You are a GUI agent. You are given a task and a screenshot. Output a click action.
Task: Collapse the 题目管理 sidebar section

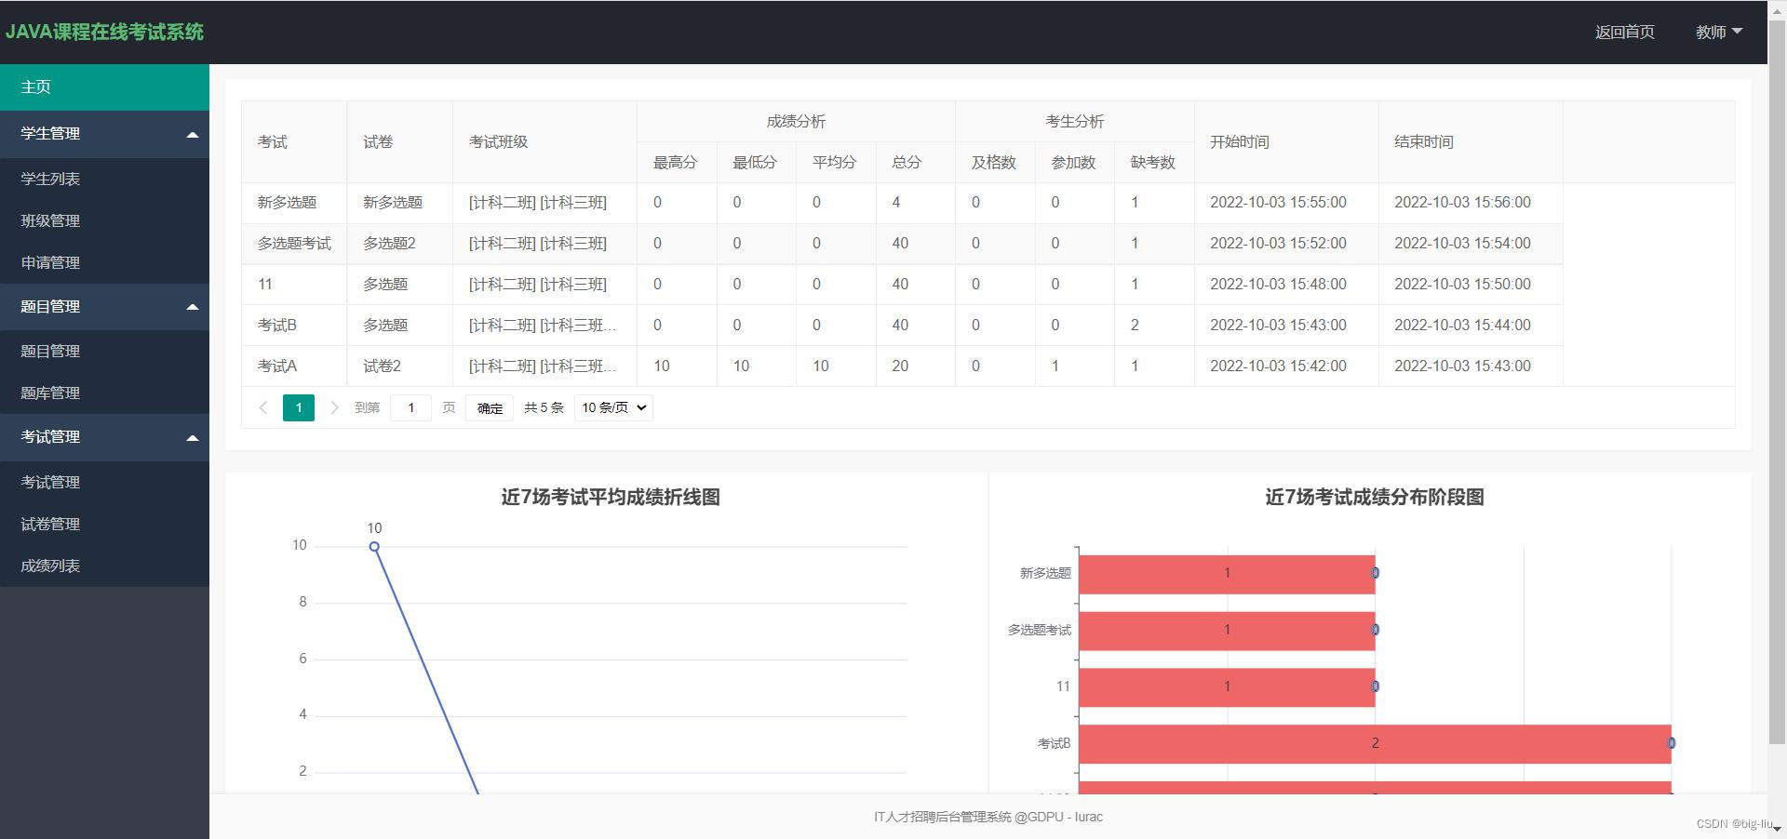tap(193, 307)
